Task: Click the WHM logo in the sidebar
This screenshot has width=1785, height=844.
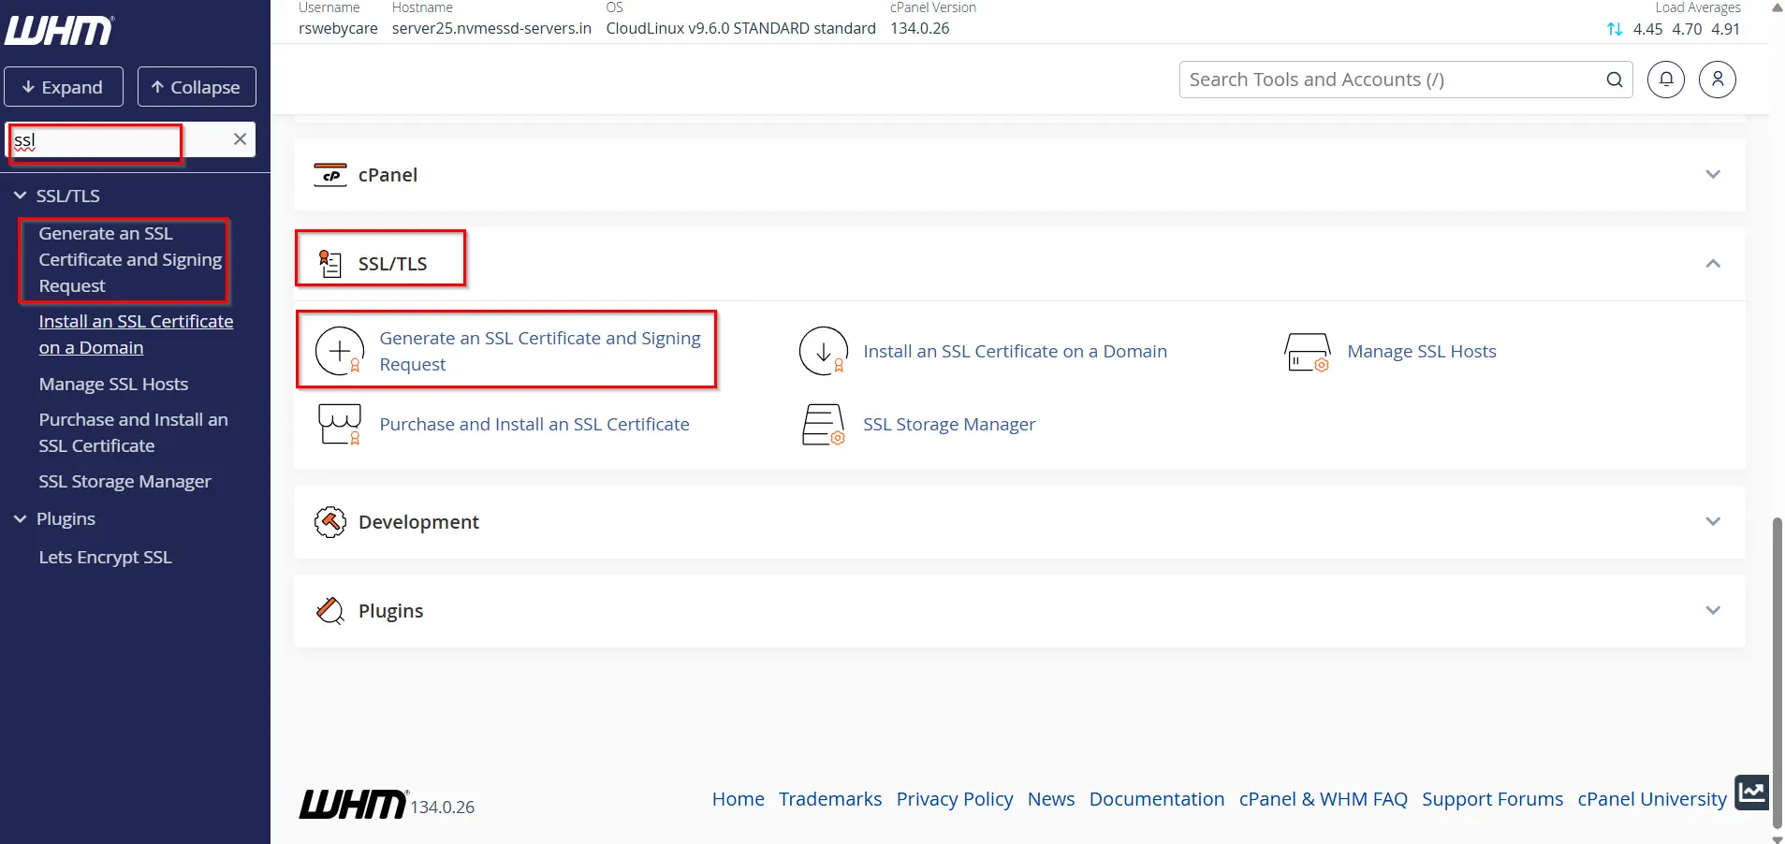Action: (59, 30)
